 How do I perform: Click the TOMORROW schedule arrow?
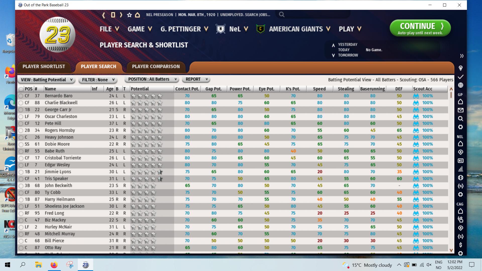(x=333, y=55)
